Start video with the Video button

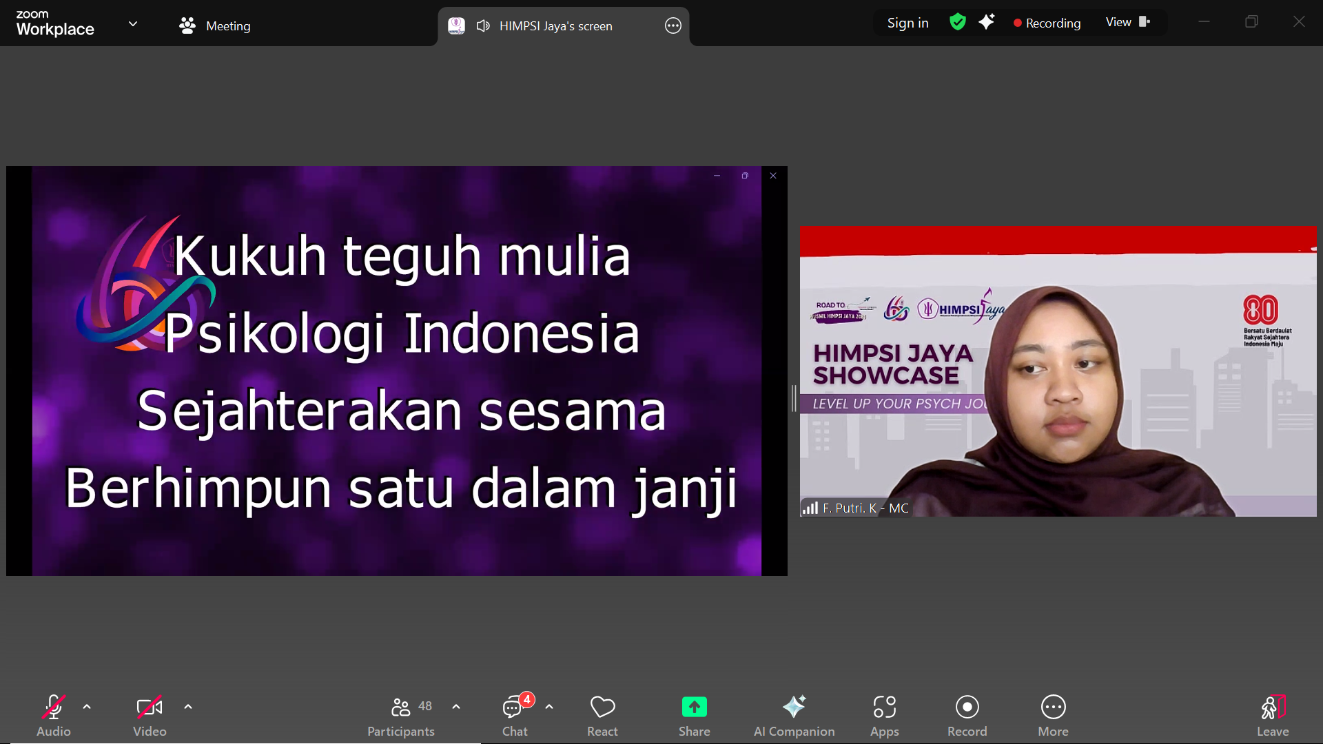coord(150,716)
